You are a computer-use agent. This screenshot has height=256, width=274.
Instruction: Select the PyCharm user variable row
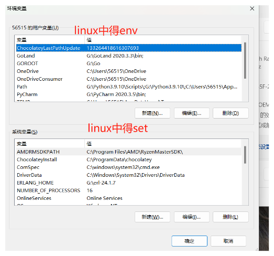point(129,94)
